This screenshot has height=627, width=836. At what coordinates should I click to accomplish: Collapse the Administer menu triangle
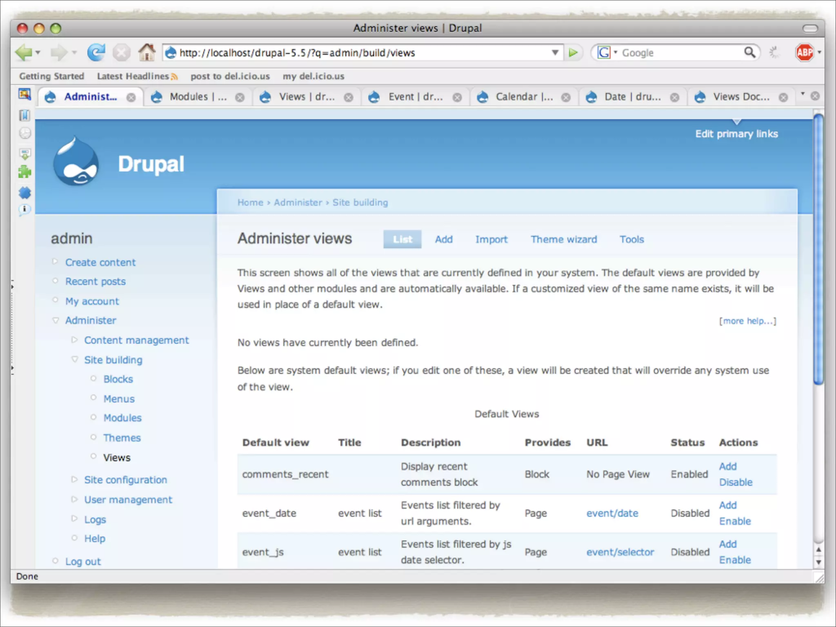click(56, 320)
